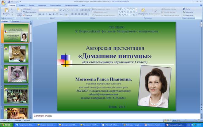This screenshot has width=203, height=127.
Task: Click the Заметки к слайду notes field
Action: point(117,116)
